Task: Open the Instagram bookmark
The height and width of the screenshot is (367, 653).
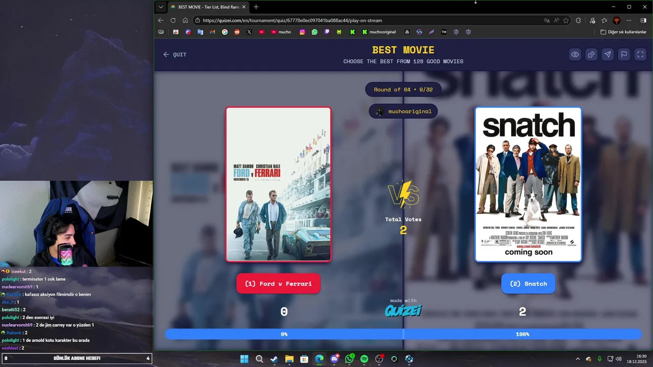Action: pos(302,32)
